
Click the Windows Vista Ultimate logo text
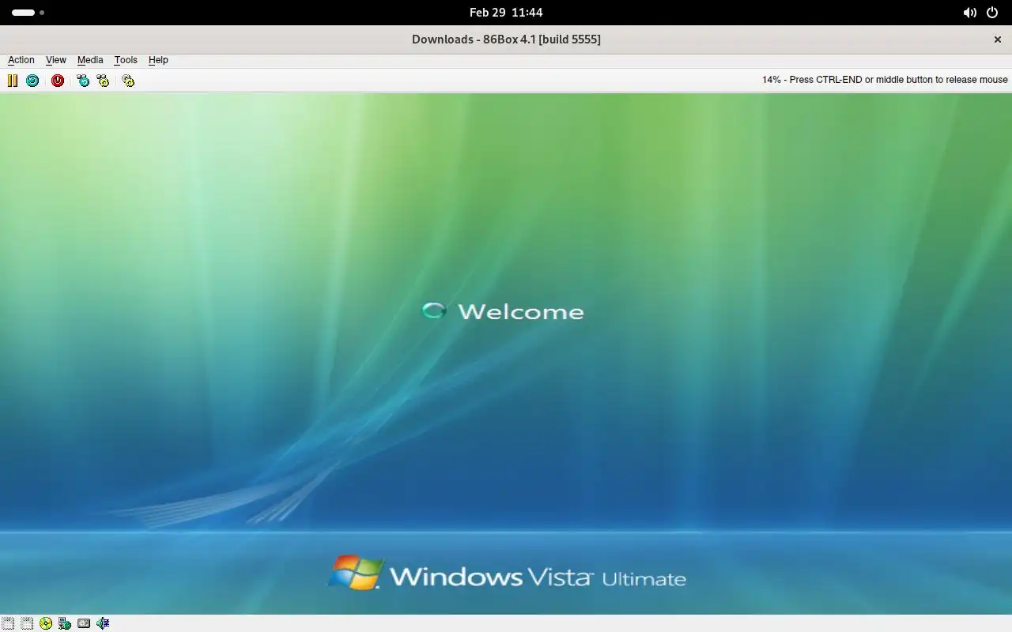(x=538, y=577)
